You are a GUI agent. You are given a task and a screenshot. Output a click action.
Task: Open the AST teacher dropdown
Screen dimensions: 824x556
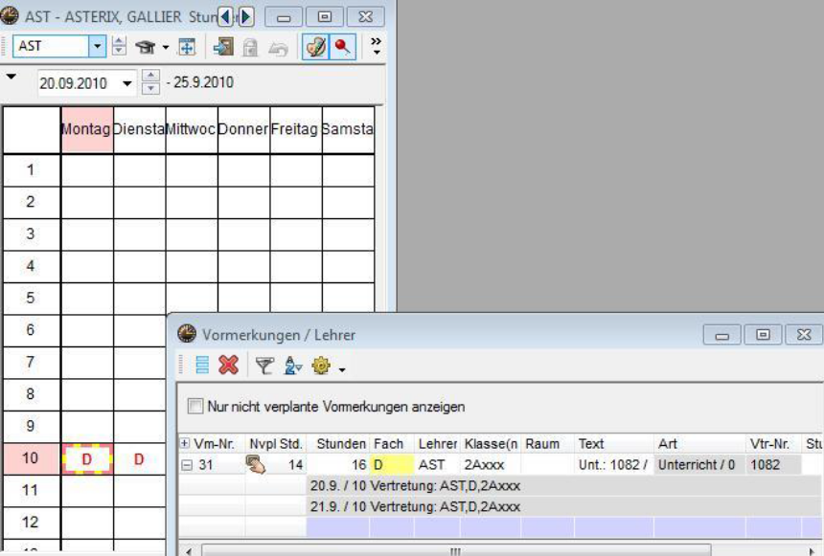coord(98,47)
